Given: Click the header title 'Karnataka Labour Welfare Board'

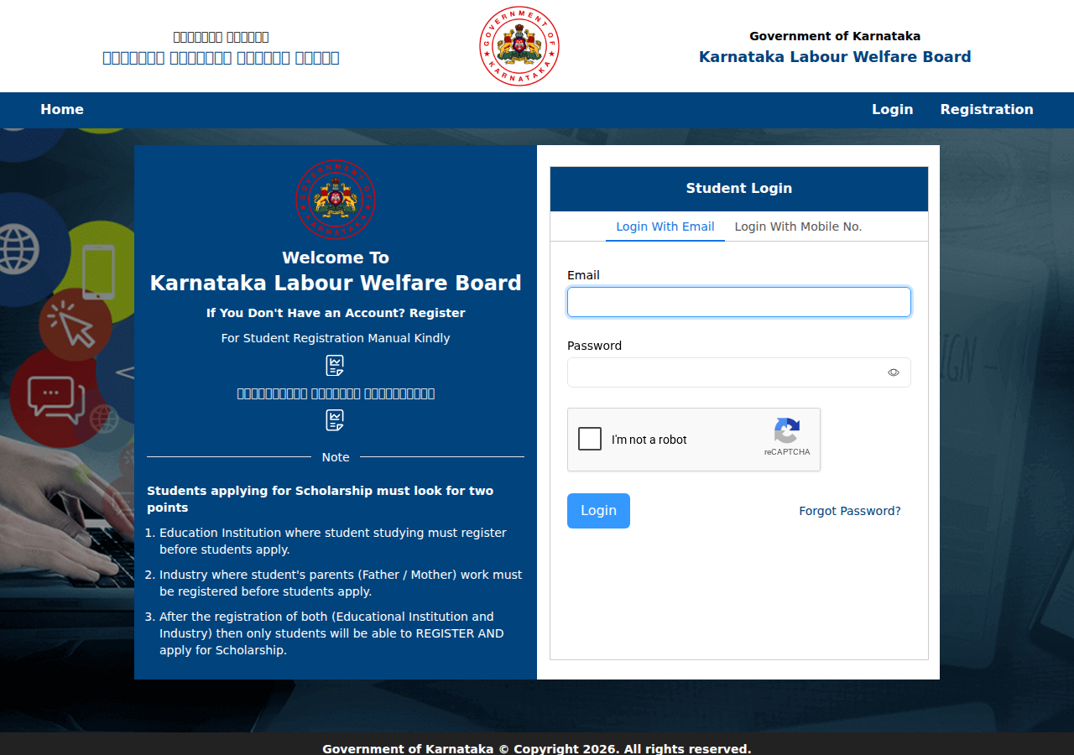Looking at the screenshot, I should click(835, 57).
